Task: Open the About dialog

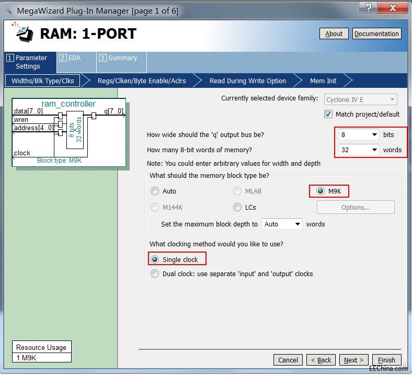Action: [334, 33]
